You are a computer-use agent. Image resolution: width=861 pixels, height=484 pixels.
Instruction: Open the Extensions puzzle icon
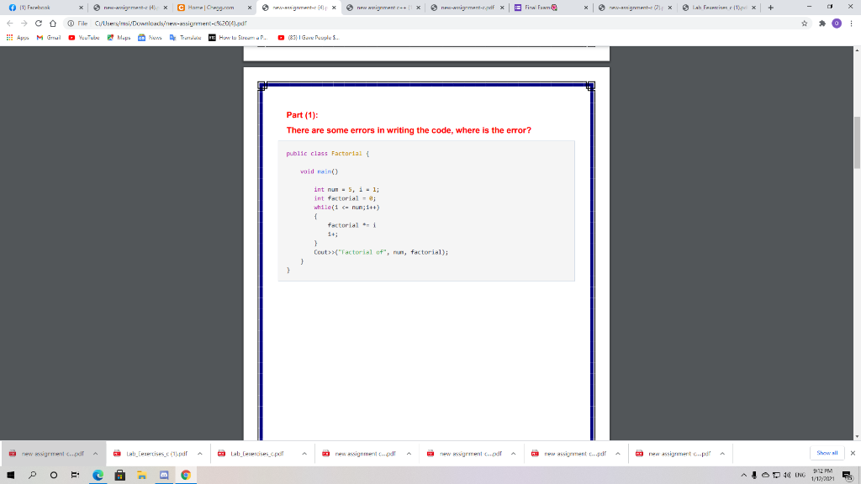(x=822, y=23)
